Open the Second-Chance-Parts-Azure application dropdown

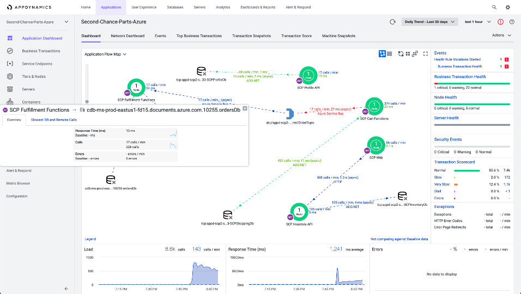[x=37, y=22]
